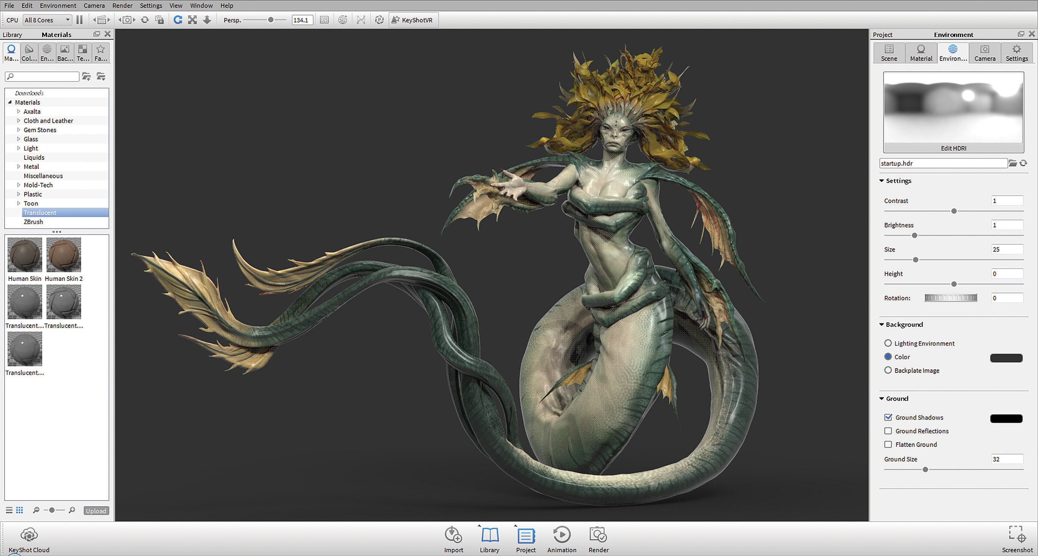
Task: Collapse the Materials root tree node
Action: point(10,102)
